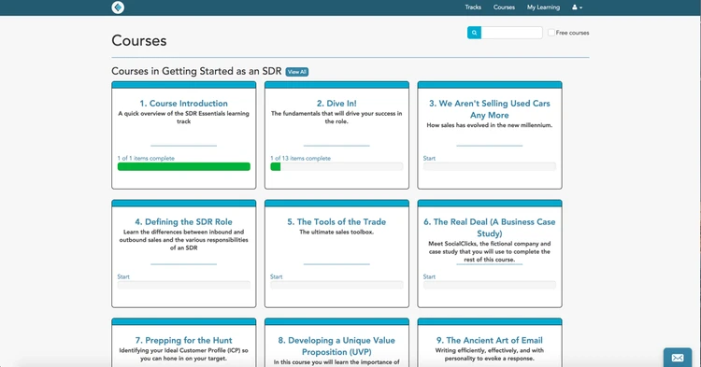Click 'The ultimate sales toolbox.' description
701x367 pixels.
click(336, 233)
